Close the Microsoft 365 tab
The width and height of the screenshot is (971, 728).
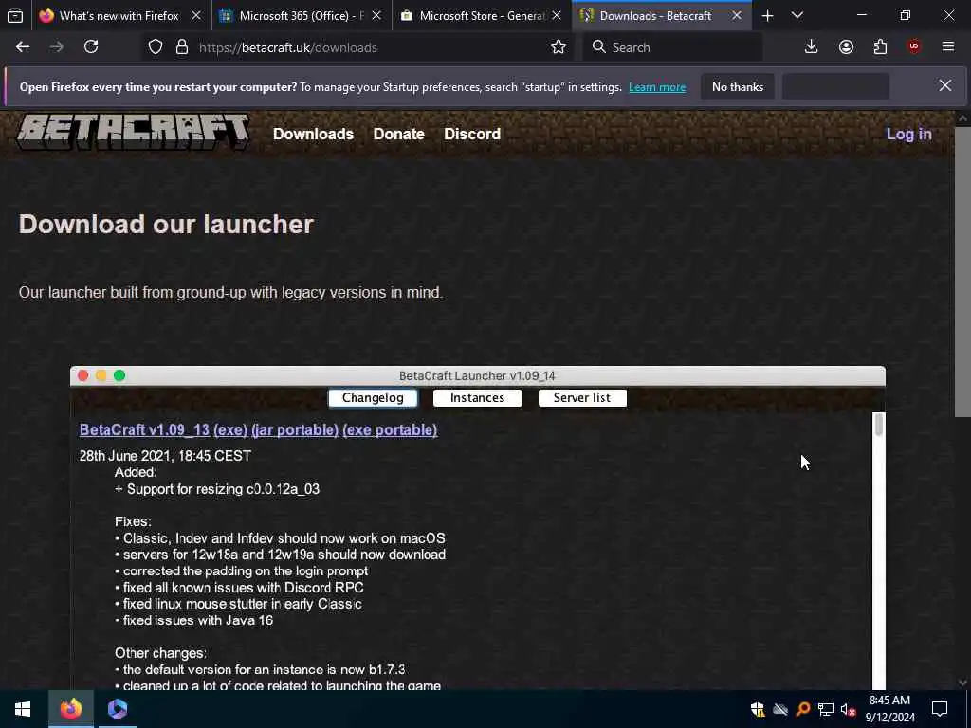pyautogui.click(x=376, y=15)
